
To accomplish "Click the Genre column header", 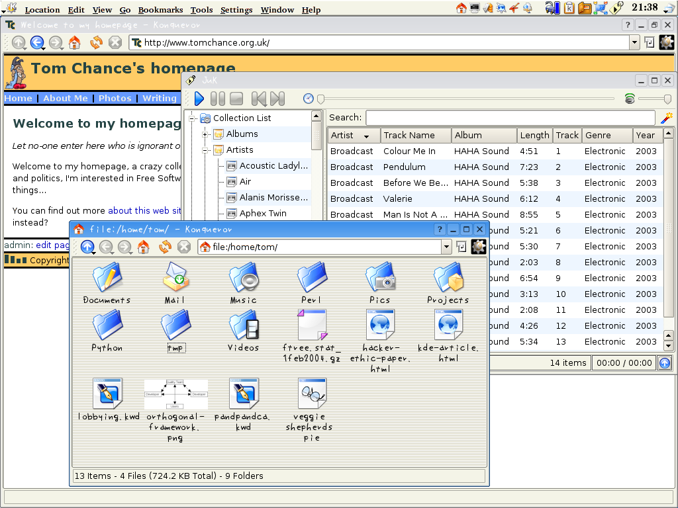I will [607, 135].
